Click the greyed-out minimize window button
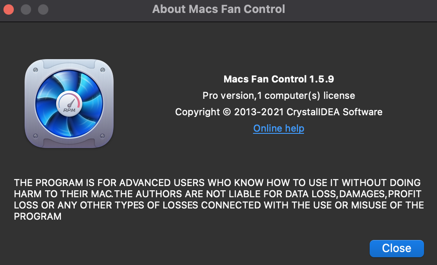Viewport: 437px width, 265px height. [x=26, y=9]
